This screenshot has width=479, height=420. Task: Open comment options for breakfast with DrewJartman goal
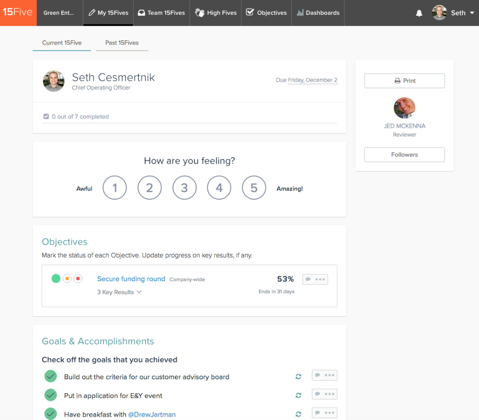point(324,413)
